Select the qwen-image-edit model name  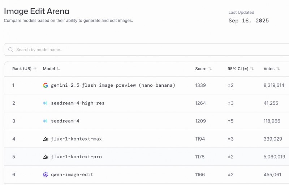(x=72, y=175)
